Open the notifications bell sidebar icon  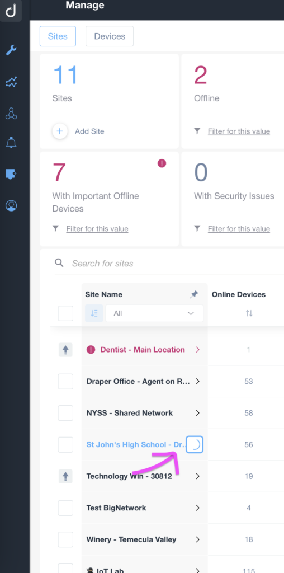coord(11,142)
